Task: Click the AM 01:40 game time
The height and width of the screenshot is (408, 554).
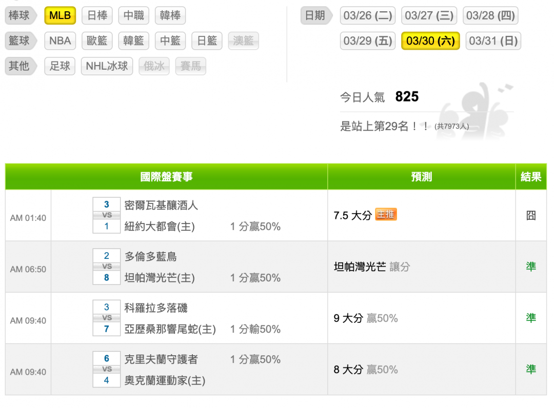Action: click(x=28, y=218)
